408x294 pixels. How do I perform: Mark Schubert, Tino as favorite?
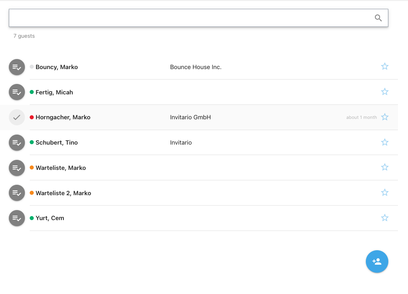click(x=385, y=143)
